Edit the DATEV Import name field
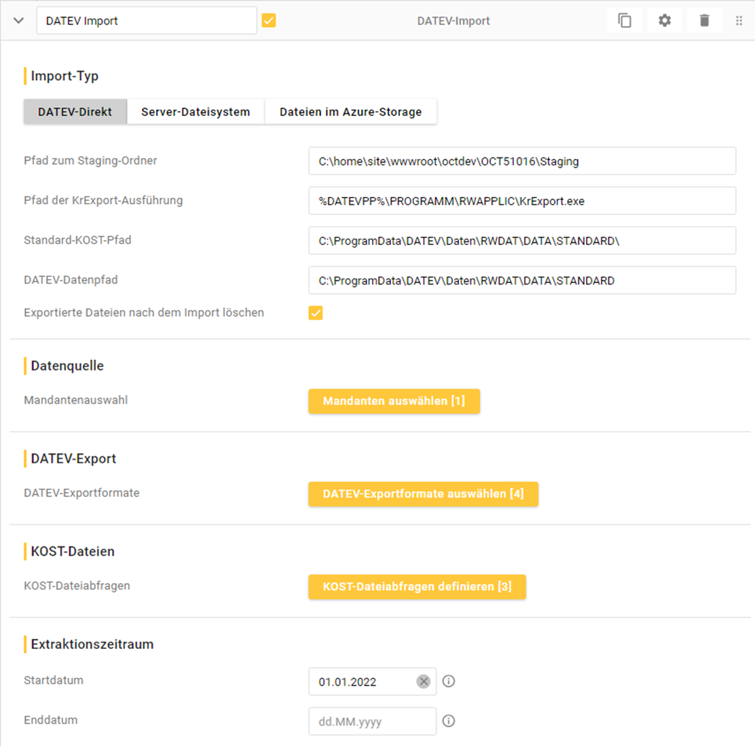Screen dimensions: 755x746 click(x=146, y=21)
